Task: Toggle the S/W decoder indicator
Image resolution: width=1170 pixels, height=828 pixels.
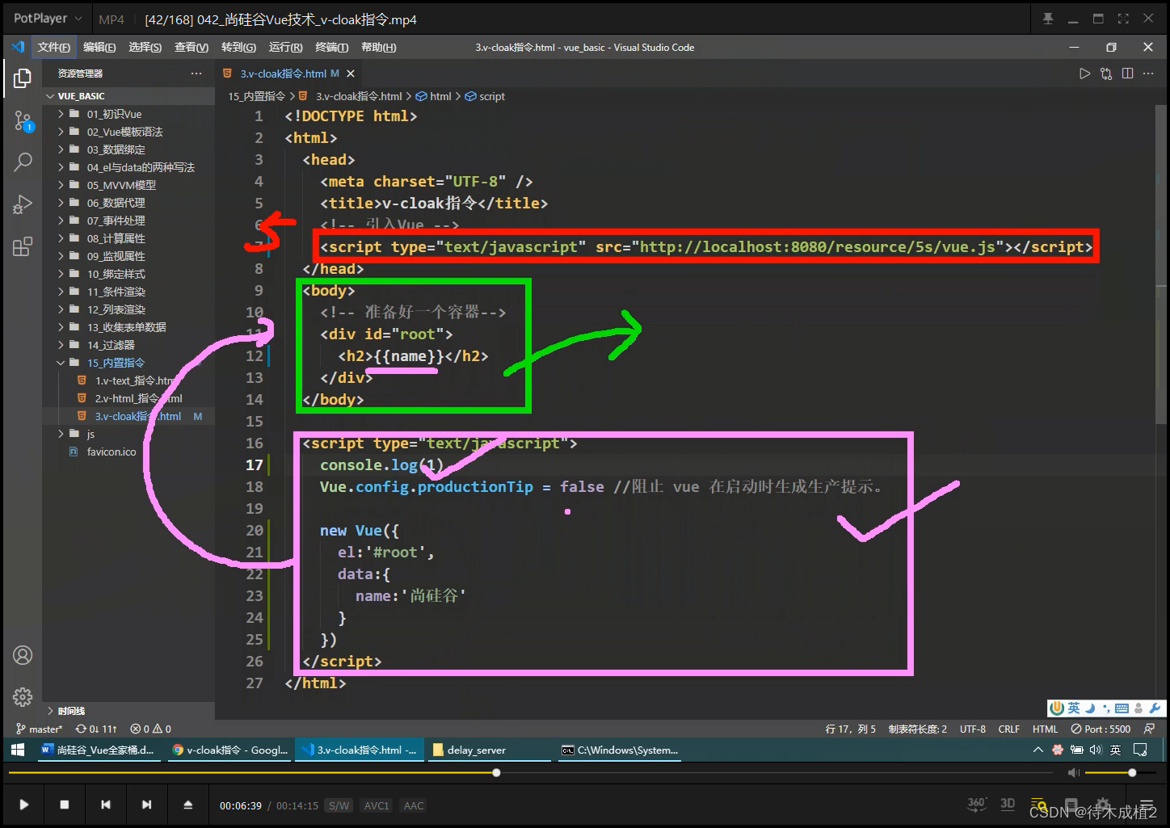Action: (339, 805)
